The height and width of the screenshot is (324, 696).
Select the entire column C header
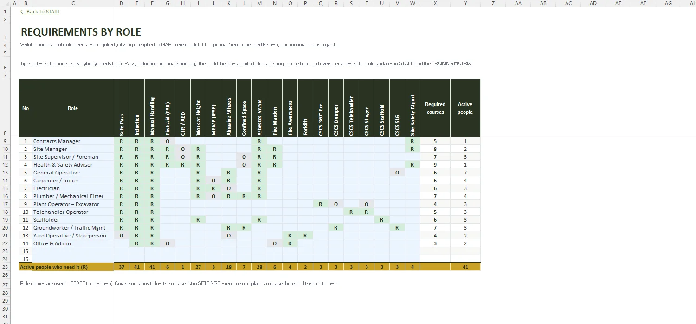click(x=73, y=3)
